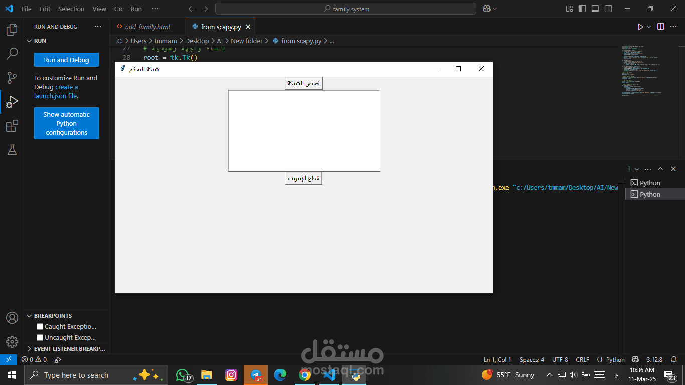Open the terminal panel ellipsis menu
This screenshot has width=685, height=385.
648,169
